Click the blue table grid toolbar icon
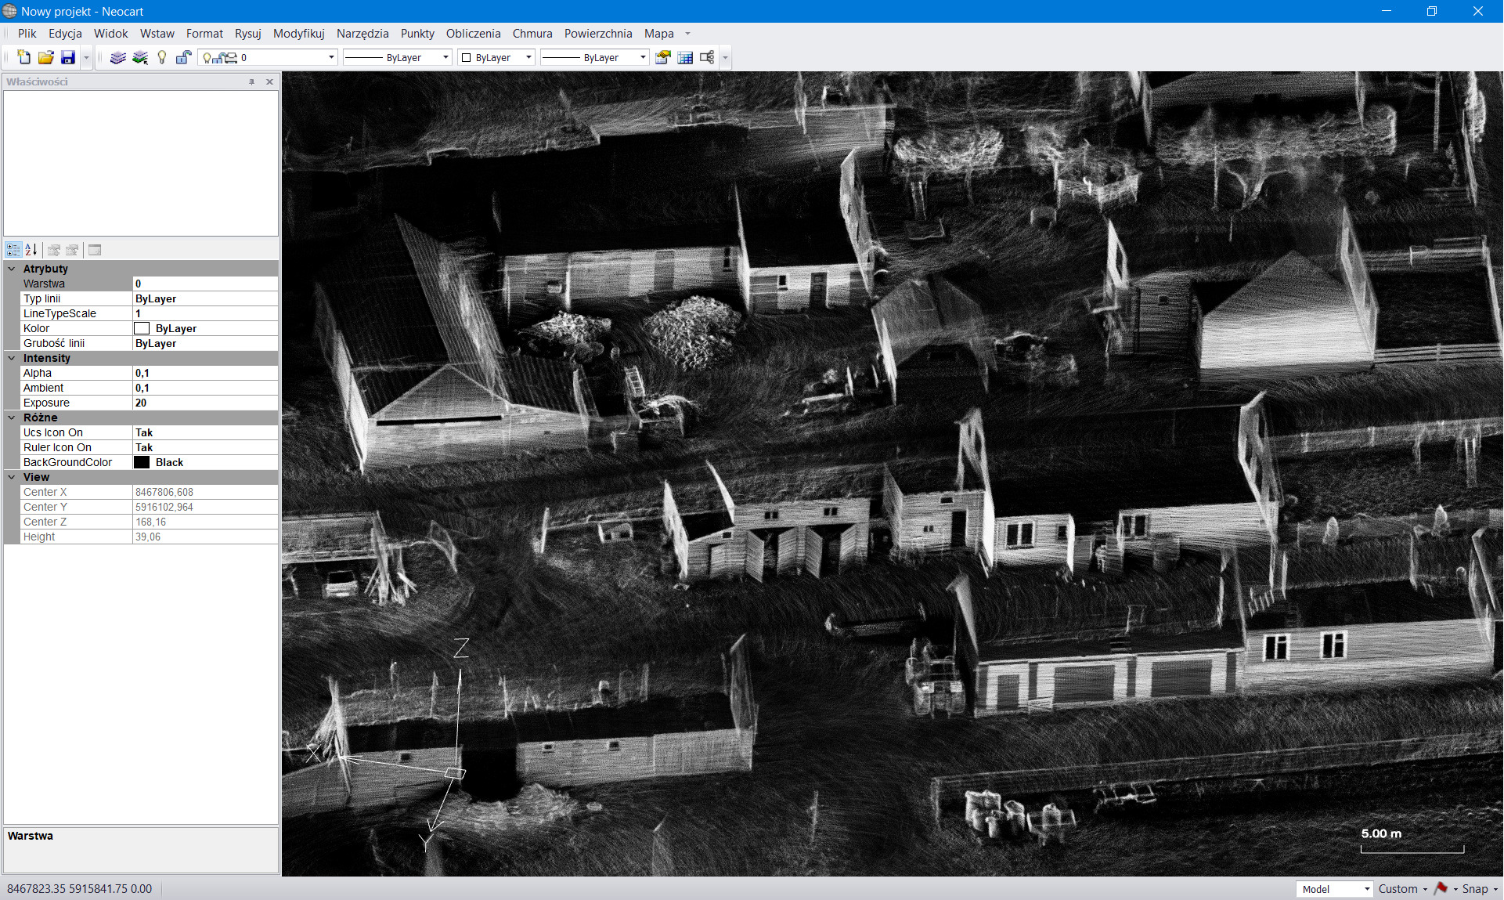The height and width of the screenshot is (900, 1504). click(685, 57)
